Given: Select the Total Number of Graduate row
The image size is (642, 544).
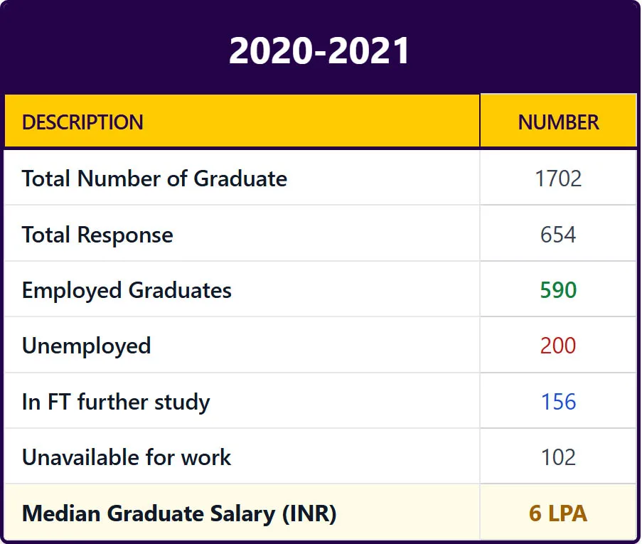Looking at the screenshot, I should 154,178.
